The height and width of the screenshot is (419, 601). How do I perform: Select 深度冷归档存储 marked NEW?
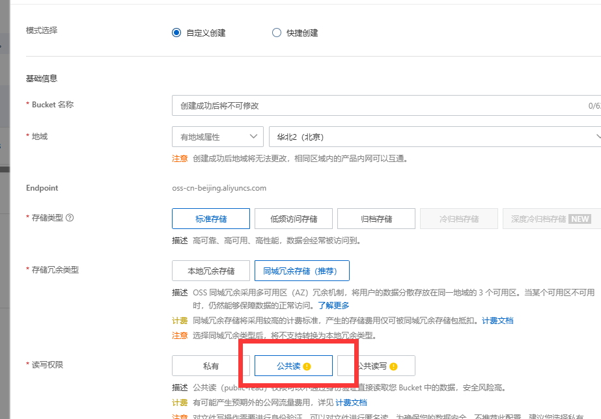click(551, 219)
